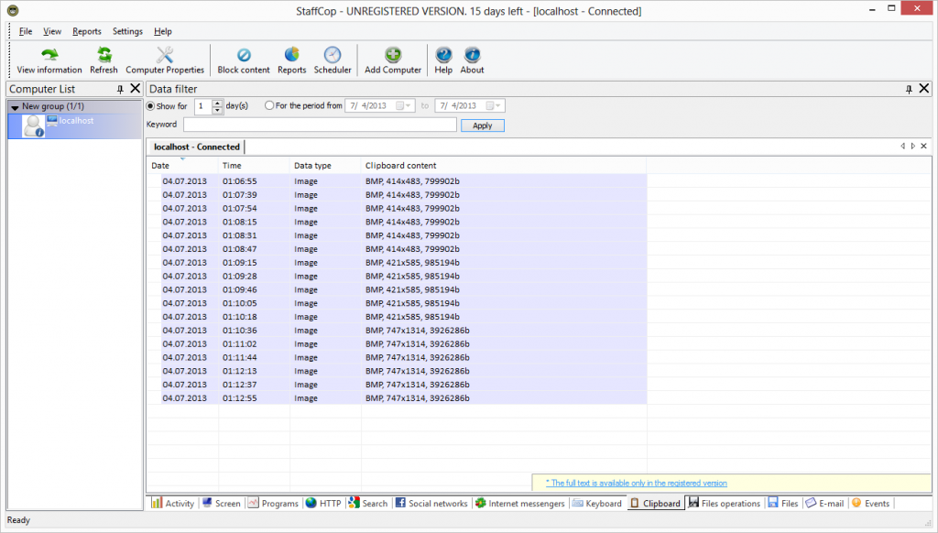The width and height of the screenshot is (938, 533).
Task: Switch to the E-mail tab
Action: coord(824,503)
